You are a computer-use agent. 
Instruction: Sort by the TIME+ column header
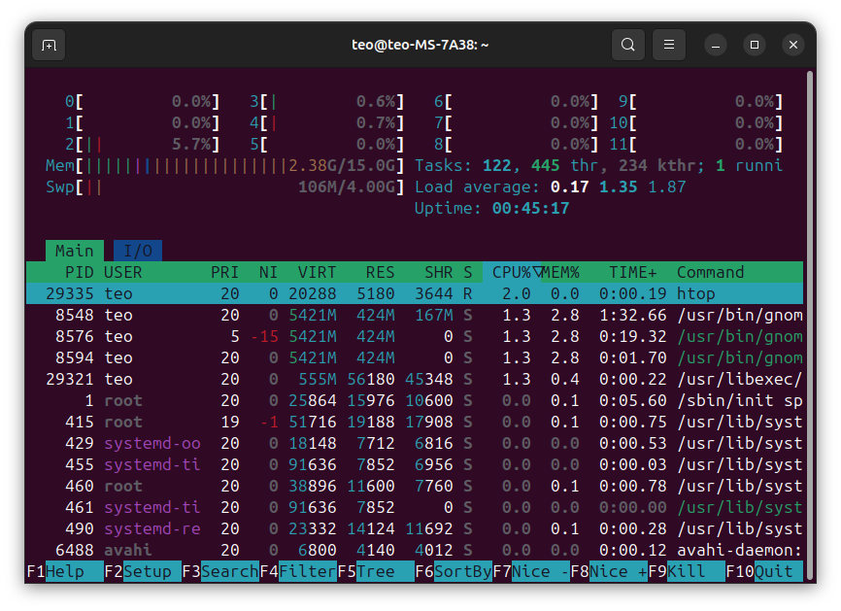pyautogui.click(x=633, y=273)
